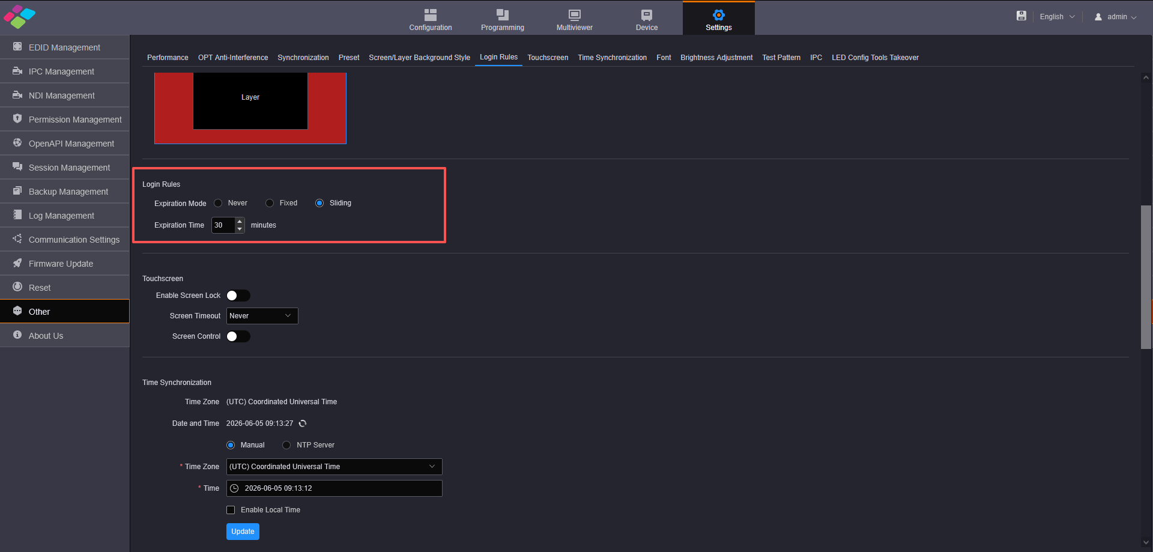Switch to Font tab
The height and width of the screenshot is (552, 1153).
[664, 58]
